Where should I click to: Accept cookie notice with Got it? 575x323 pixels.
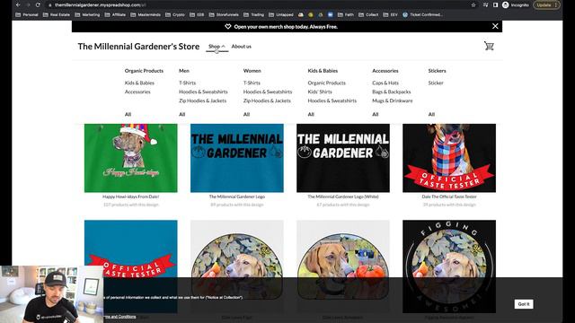[524, 304]
